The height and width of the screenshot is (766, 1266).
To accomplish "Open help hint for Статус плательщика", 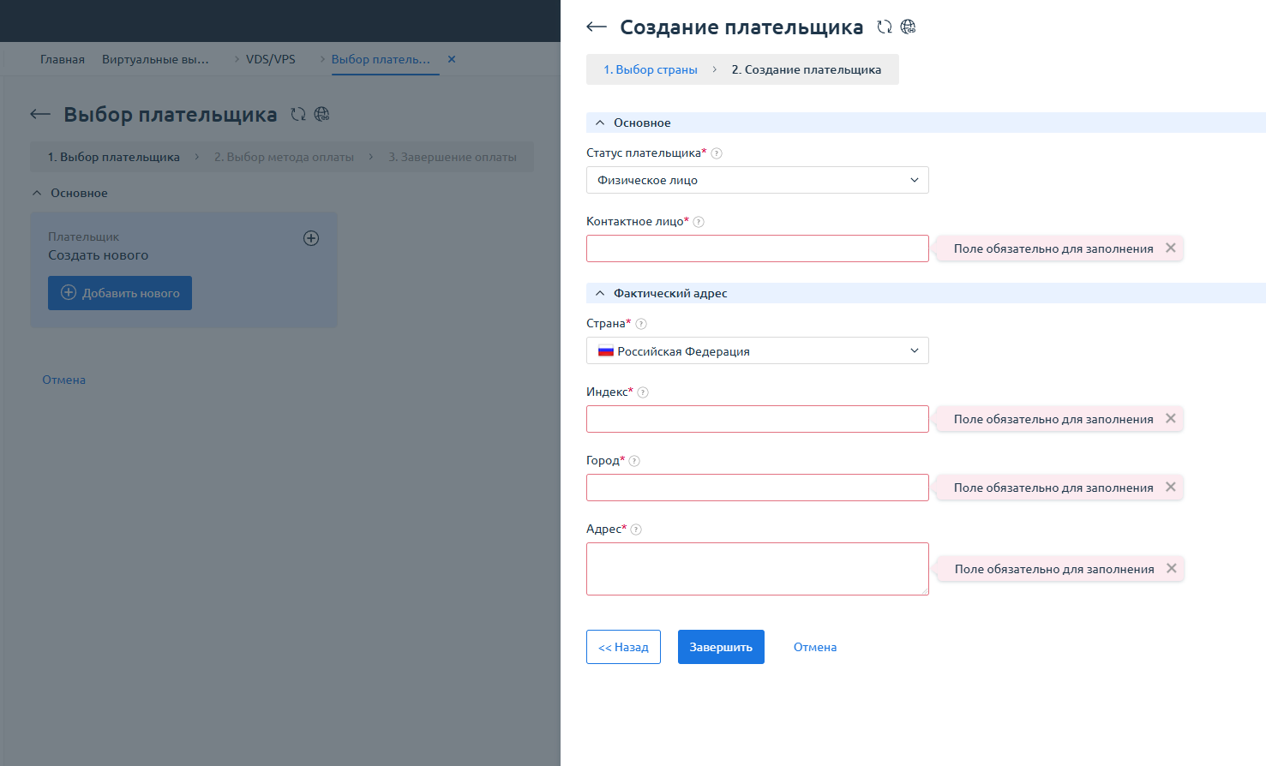I will (x=717, y=153).
